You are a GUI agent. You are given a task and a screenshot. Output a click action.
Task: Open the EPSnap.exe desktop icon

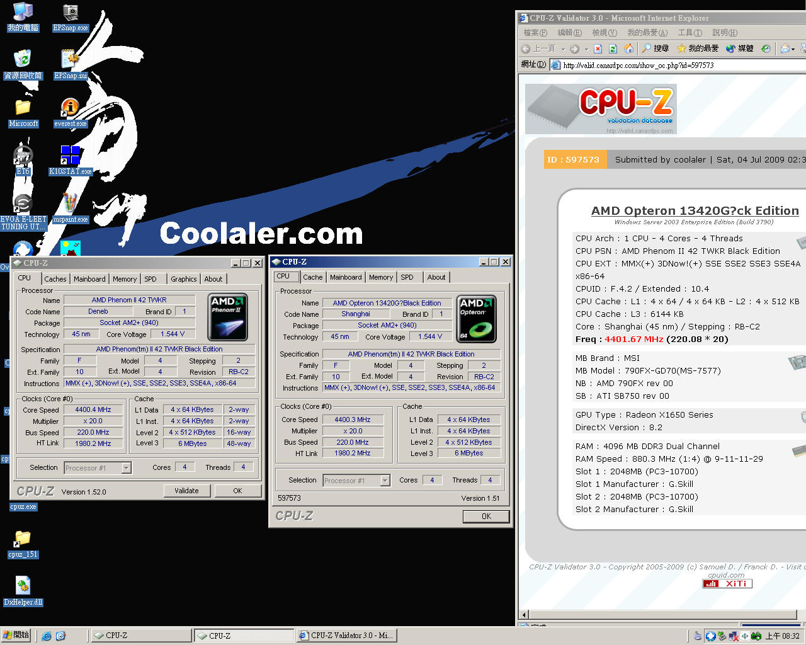tap(71, 17)
